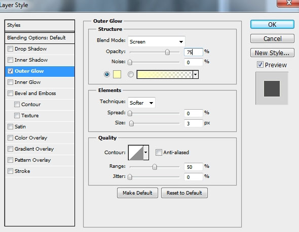
Task: Enable the Inner Shadow checkbox
Action: click(x=10, y=60)
